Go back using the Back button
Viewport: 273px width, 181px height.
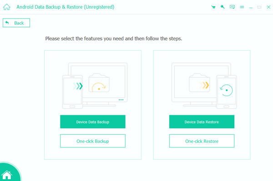[16, 23]
